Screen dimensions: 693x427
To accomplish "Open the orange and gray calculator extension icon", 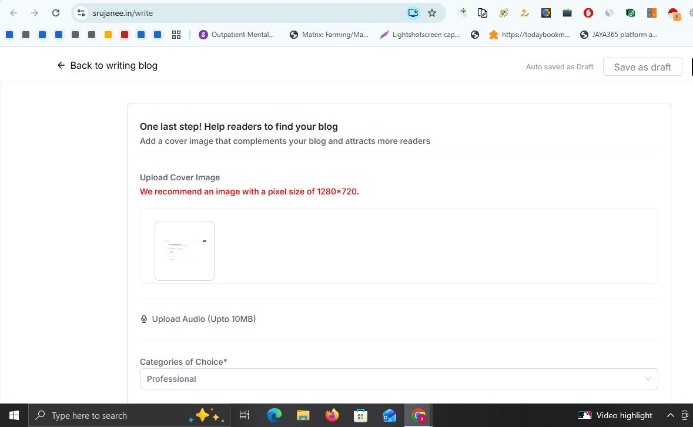I will coord(652,13).
